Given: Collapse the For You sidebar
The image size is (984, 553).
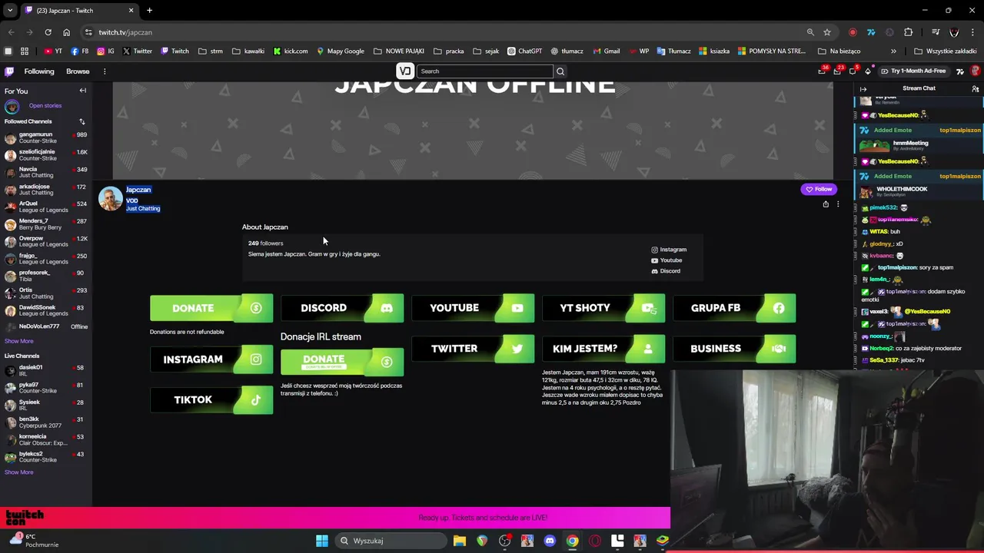Looking at the screenshot, I should pyautogui.click(x=83, y=91).
